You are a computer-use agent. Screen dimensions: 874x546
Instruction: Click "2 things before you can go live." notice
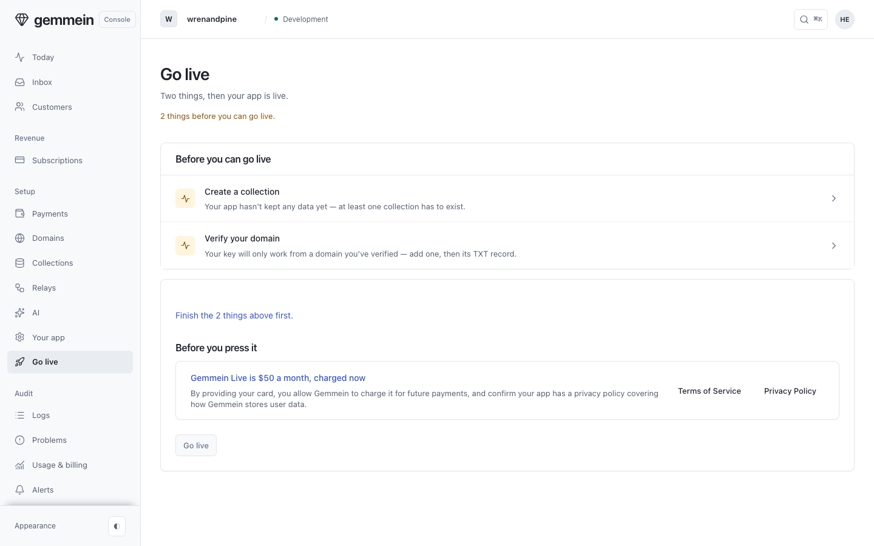[217, 116]
